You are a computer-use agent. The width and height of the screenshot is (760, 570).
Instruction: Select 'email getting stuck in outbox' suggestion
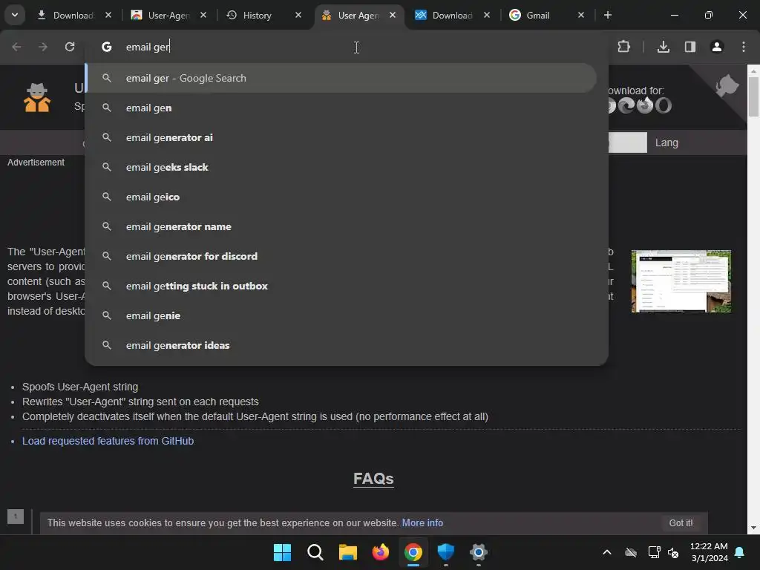(341, 286)
